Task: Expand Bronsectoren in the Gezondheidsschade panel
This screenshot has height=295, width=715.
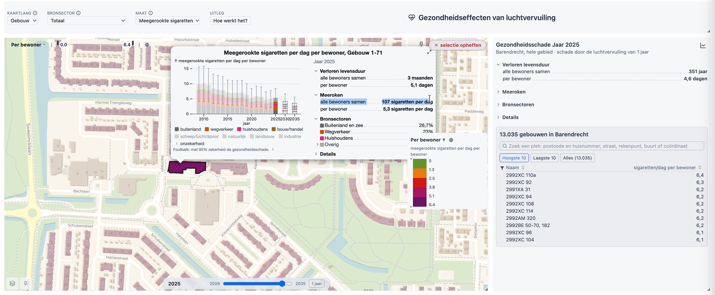Action: pos(518,104)
